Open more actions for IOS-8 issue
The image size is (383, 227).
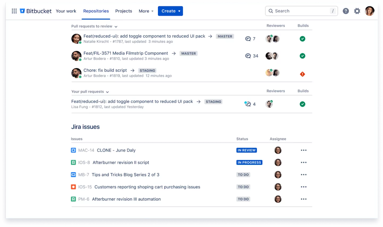coord(303,162)
